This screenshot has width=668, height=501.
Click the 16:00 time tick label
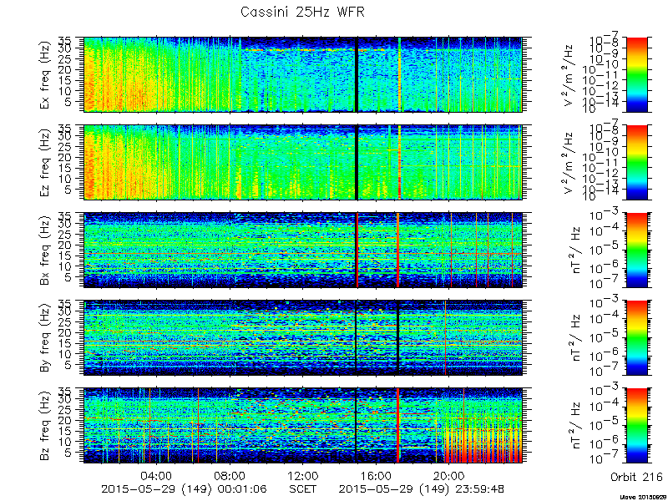(377, 475)
